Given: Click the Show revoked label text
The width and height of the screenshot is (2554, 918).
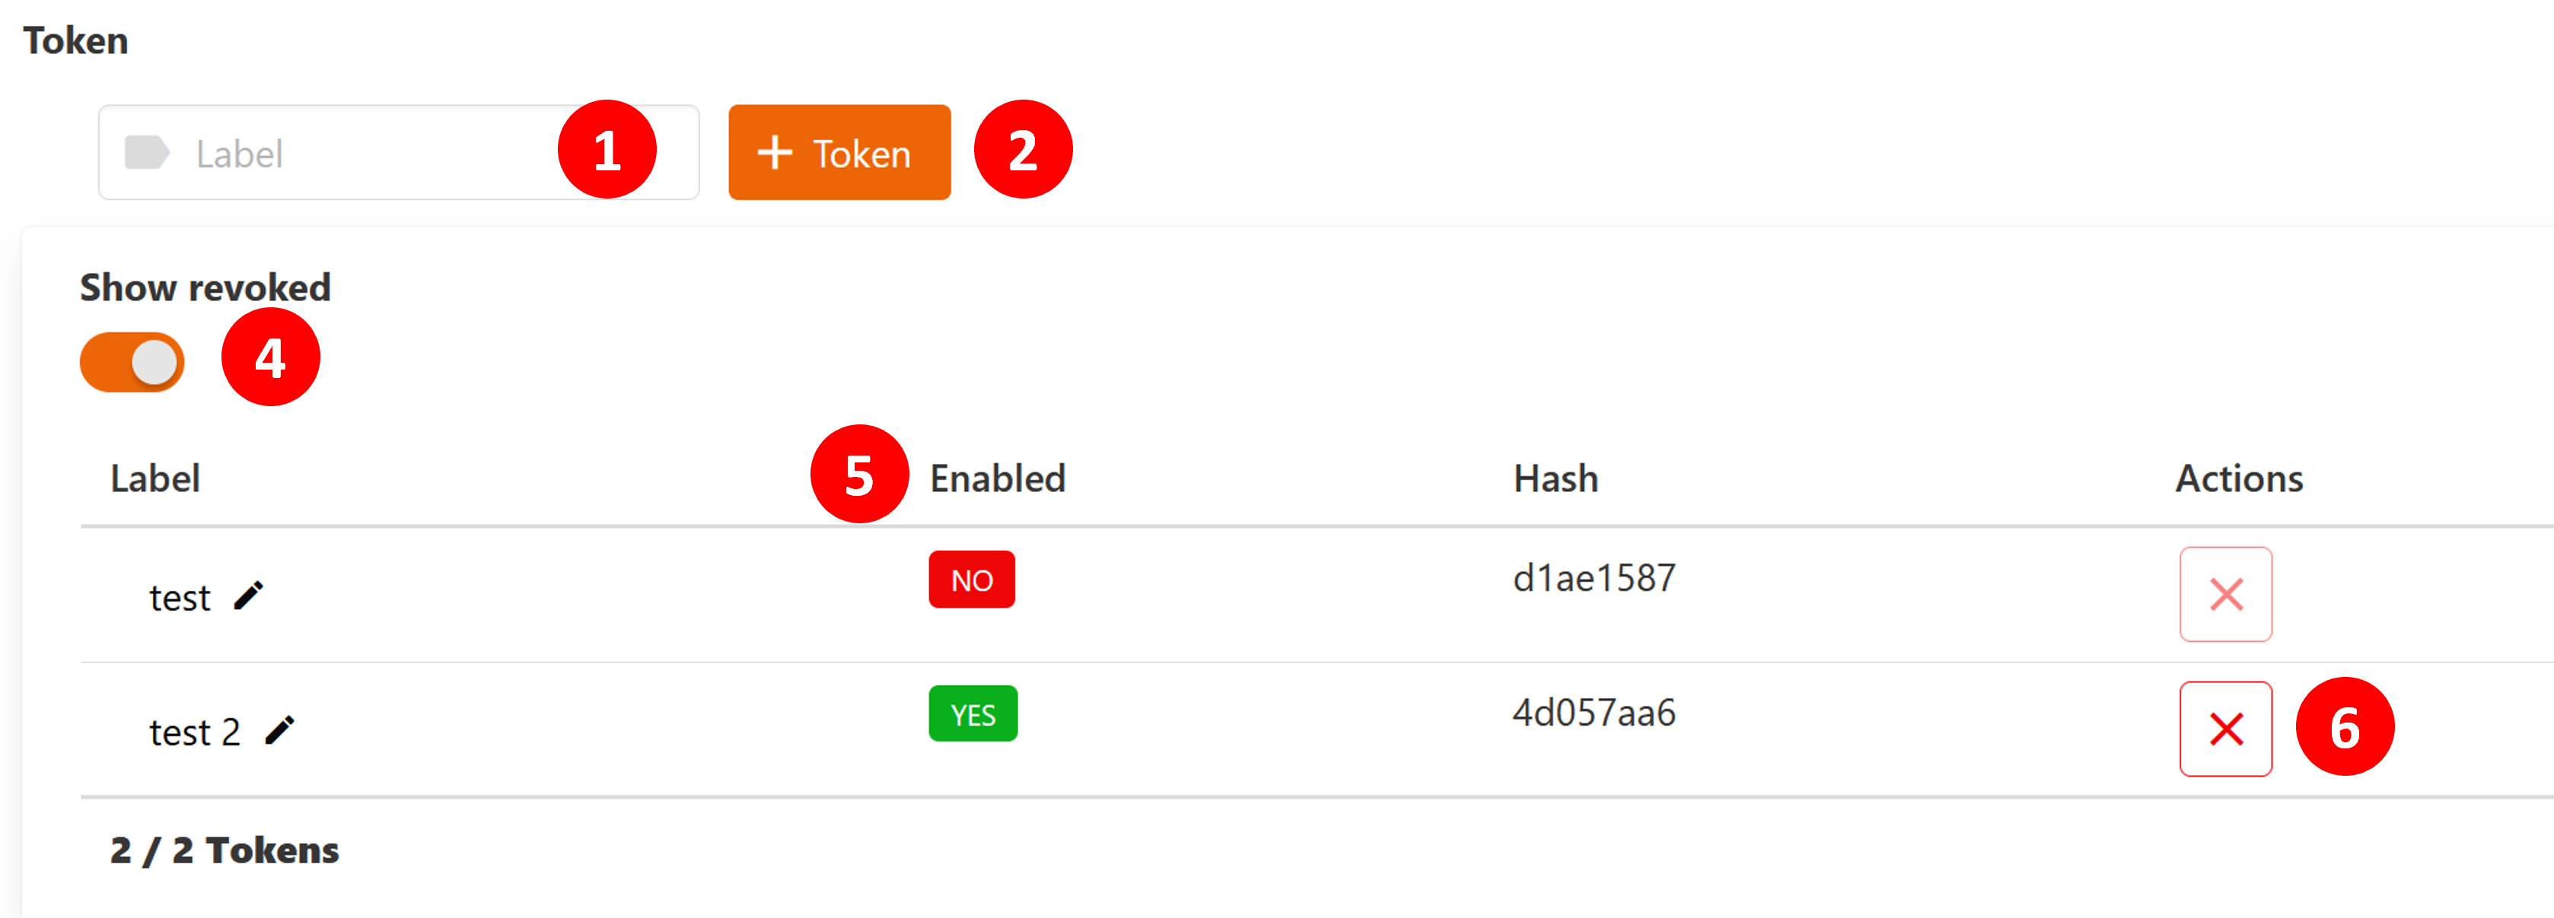Looking at the screenshot, I should pyautogui.click(x=204, y=287).
